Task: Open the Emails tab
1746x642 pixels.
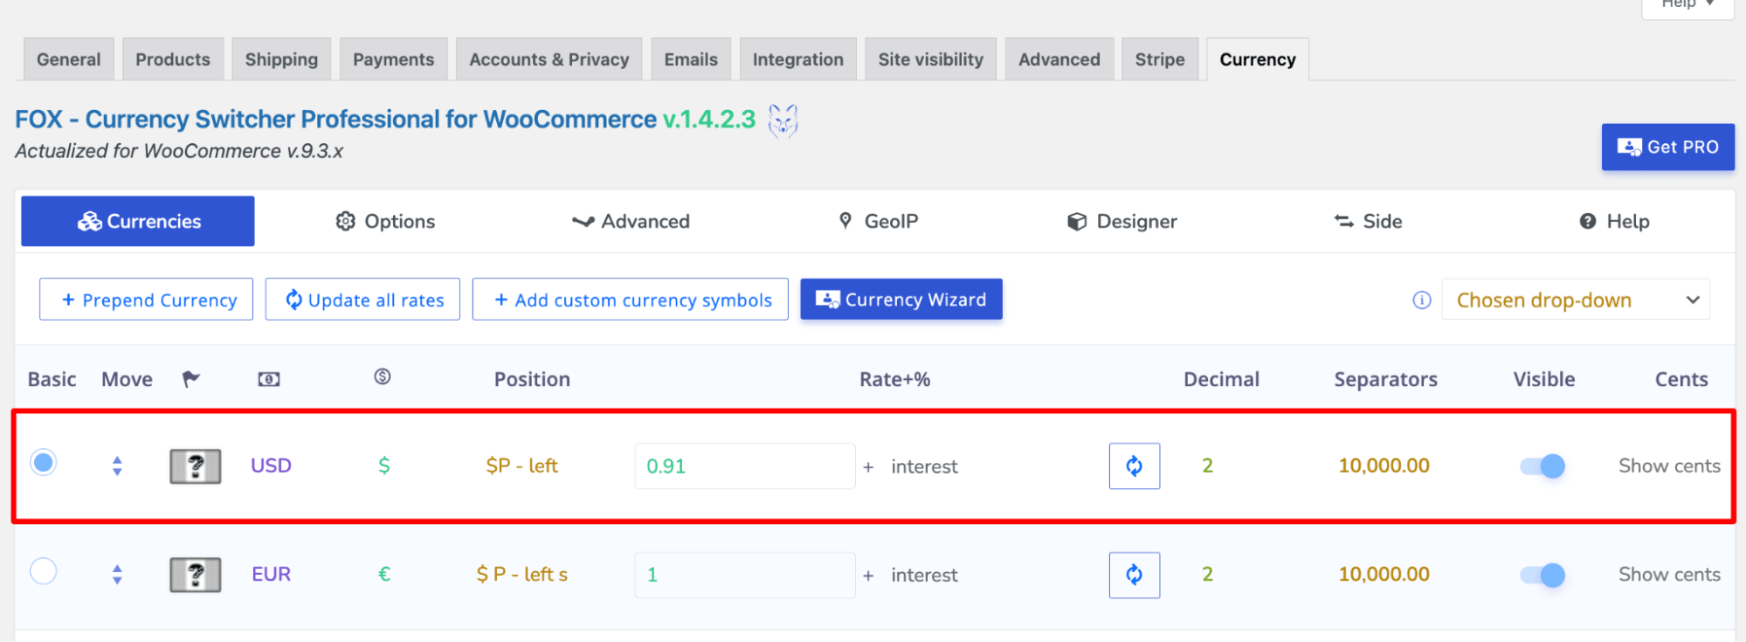Action: 691,59
